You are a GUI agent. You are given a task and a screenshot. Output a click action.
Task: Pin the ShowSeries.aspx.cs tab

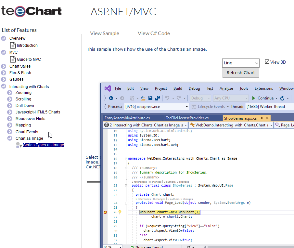click(262, 118)
